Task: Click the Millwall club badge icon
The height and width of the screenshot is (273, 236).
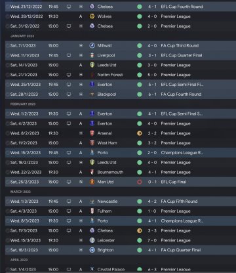Action: point(92,45)
